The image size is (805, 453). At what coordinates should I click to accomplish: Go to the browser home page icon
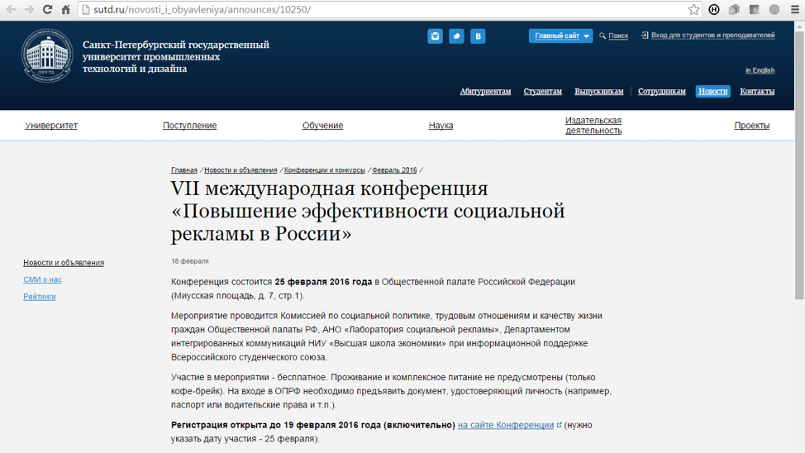[x=66, y=9]
